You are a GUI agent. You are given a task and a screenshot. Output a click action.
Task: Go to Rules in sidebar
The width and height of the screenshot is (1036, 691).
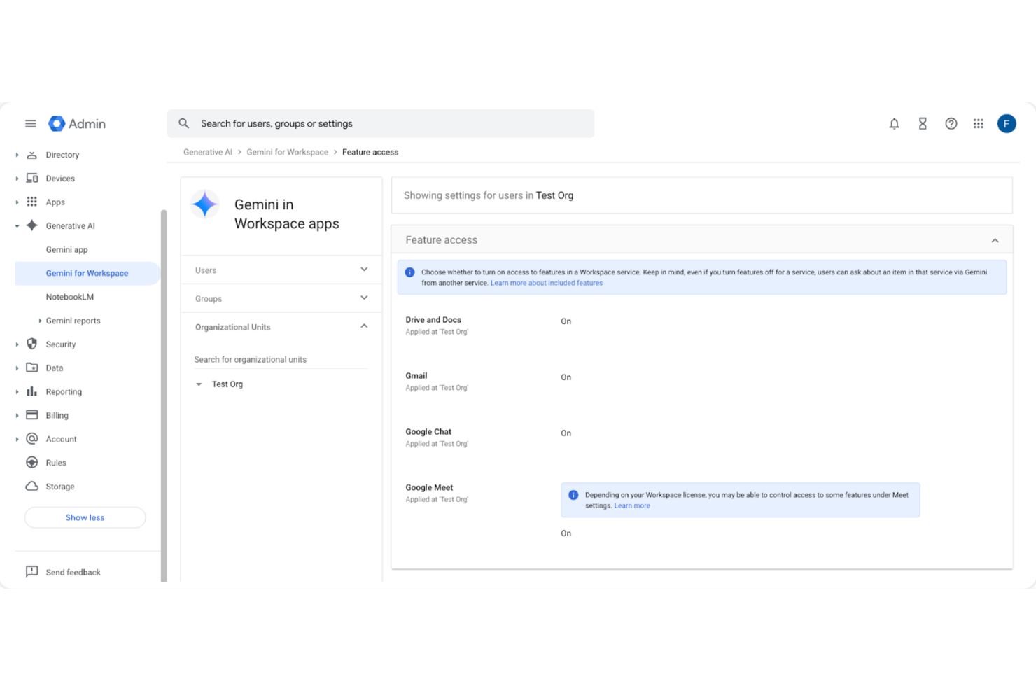pos(56,463)
